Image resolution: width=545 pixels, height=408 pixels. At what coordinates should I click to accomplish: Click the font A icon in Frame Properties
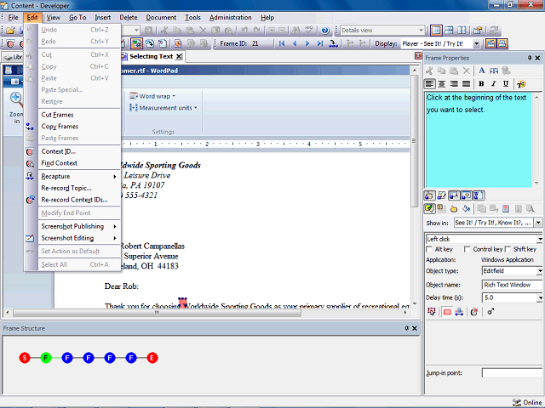481,71
